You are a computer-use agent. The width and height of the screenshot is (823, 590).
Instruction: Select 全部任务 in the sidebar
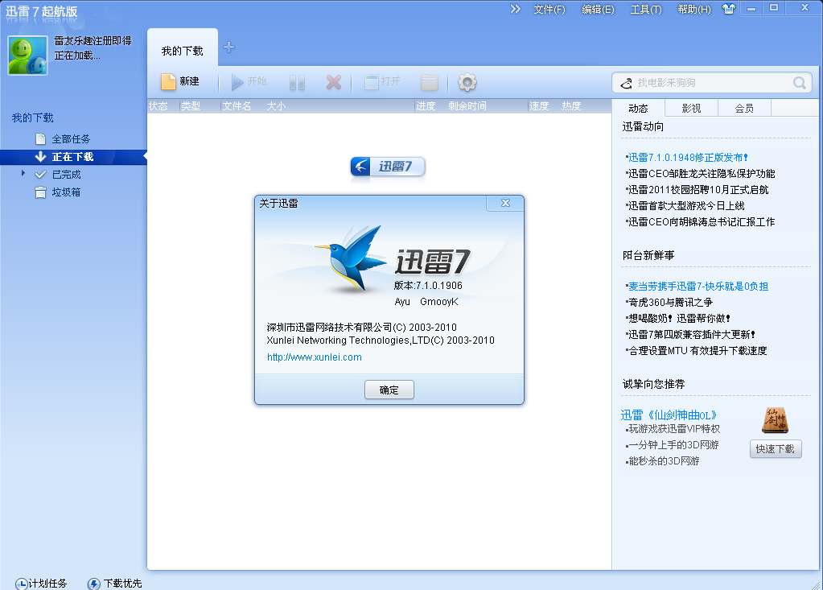click(71, 139)
